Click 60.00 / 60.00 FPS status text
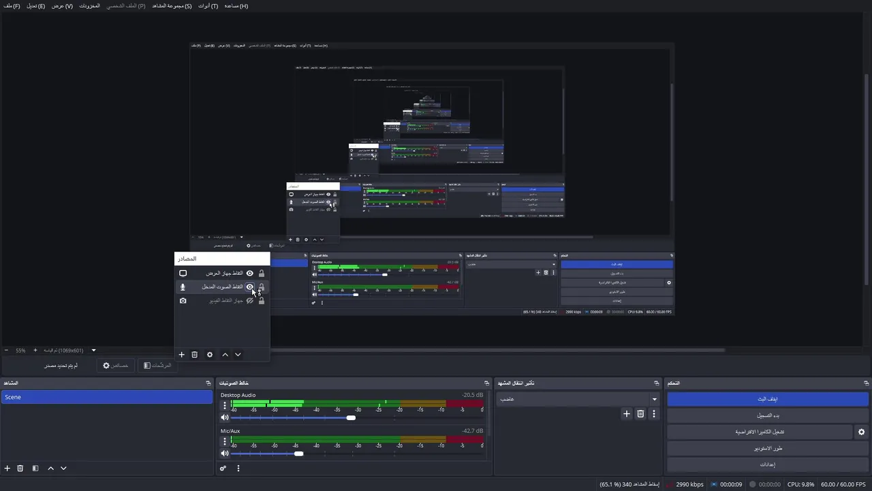The height and width of the screenshot is (491, 872). [843, 485]
